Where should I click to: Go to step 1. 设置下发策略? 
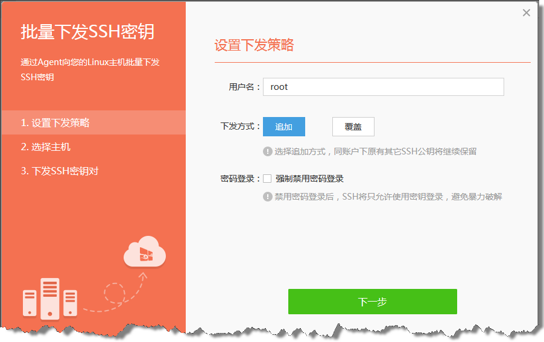point(55,122)
